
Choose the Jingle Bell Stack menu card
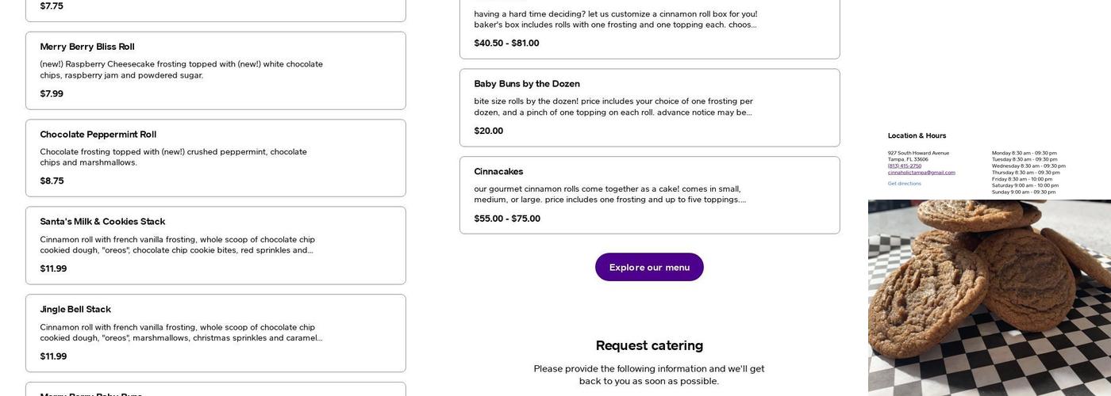(x=215, y=333)
